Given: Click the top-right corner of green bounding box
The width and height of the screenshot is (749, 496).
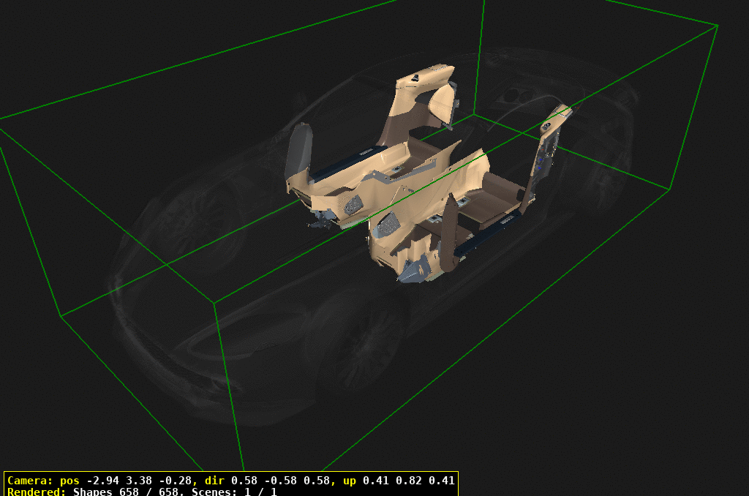Looking at the screenshot, I should click(x=718, y=26).
